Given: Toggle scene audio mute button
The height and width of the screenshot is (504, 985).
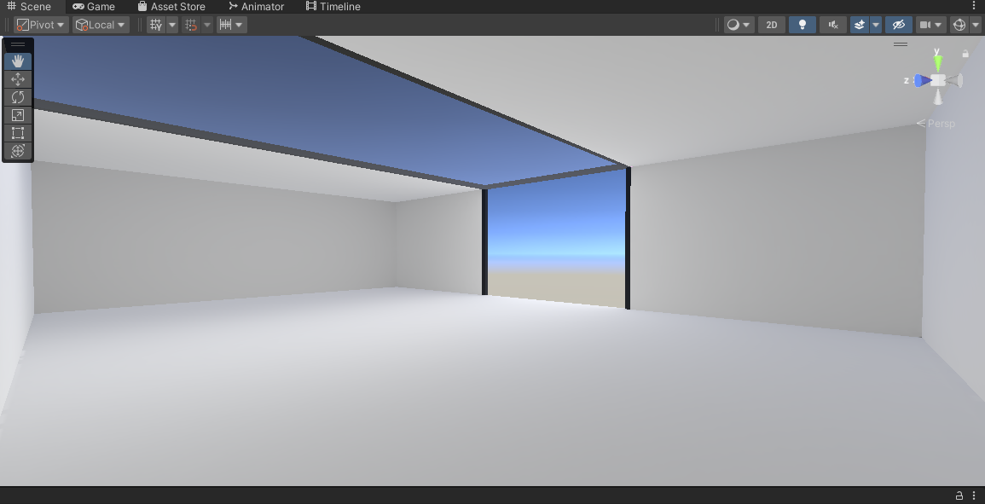Looking at the screenshot, I should point(833,25).
